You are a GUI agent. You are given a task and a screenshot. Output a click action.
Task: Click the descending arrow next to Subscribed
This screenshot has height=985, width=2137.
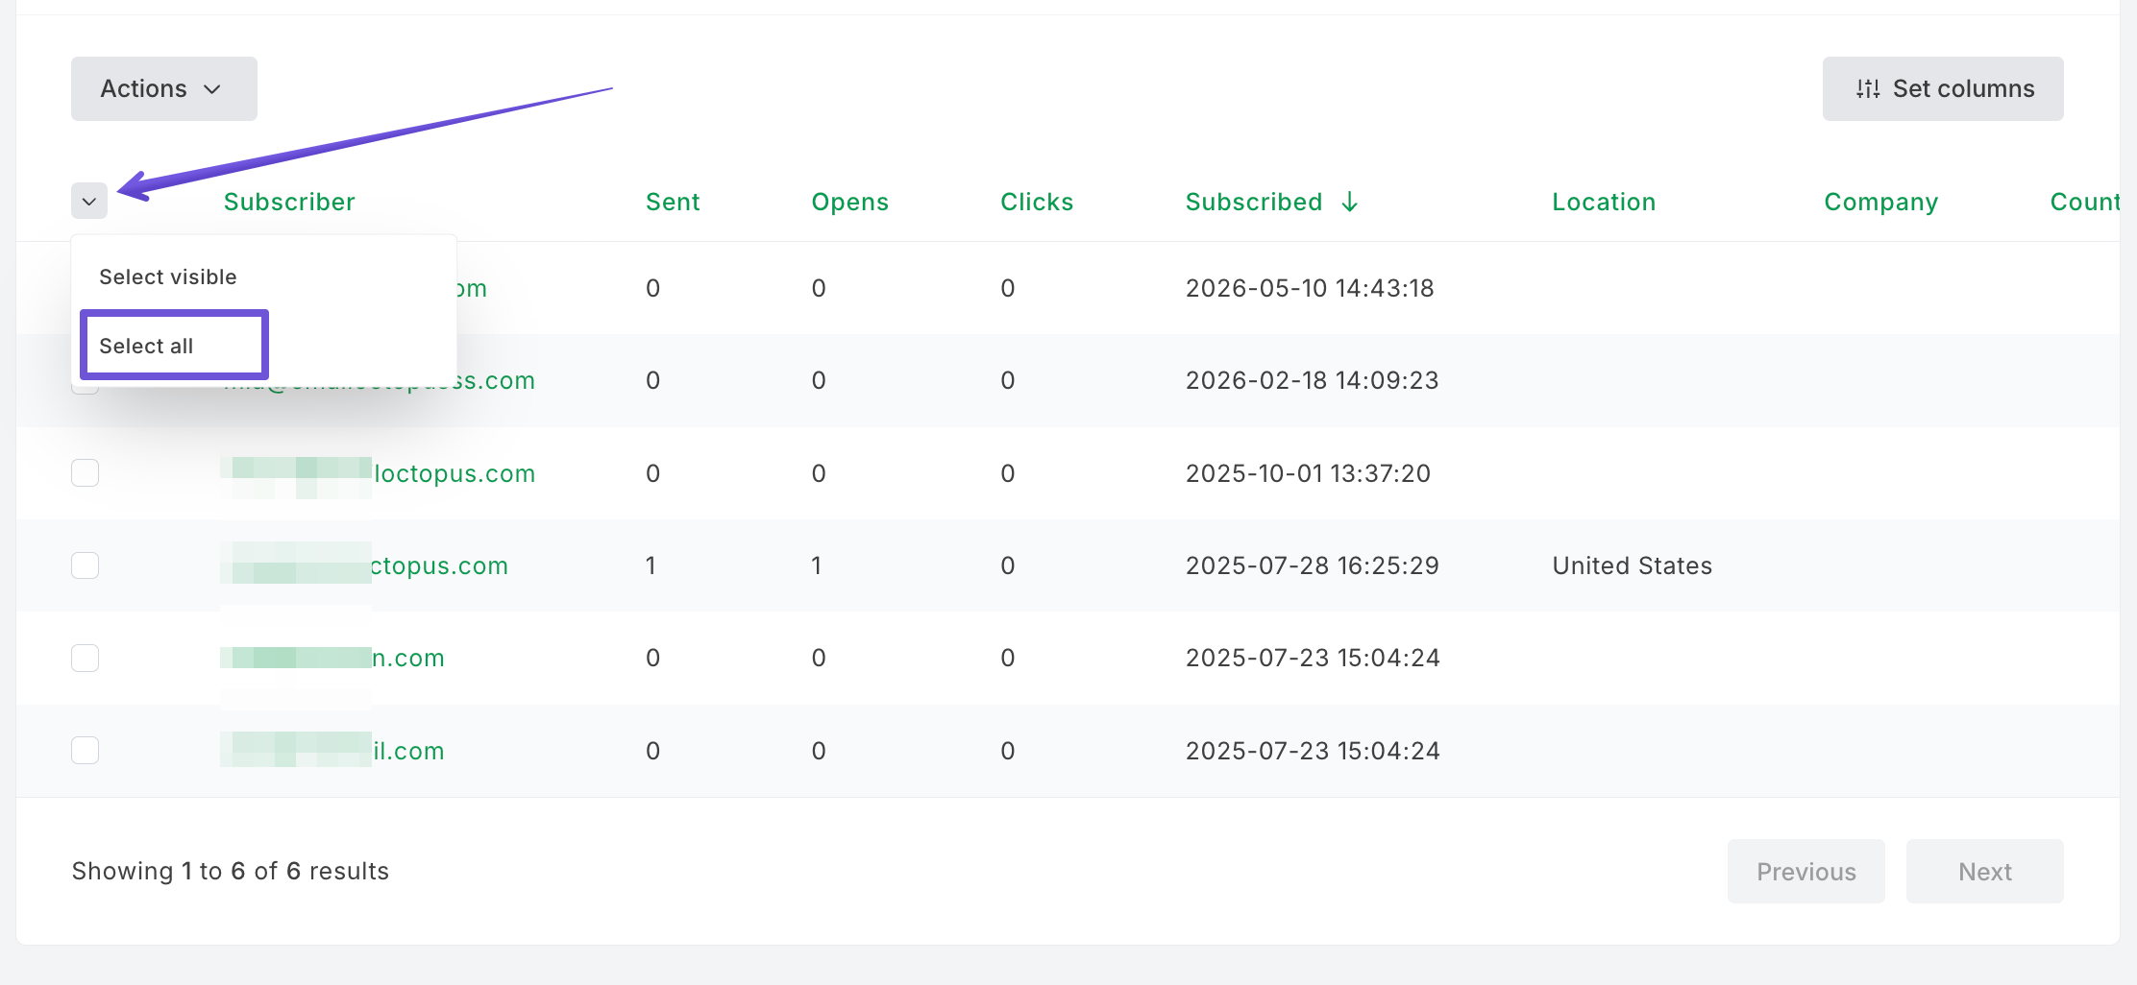pos(1350,202)
